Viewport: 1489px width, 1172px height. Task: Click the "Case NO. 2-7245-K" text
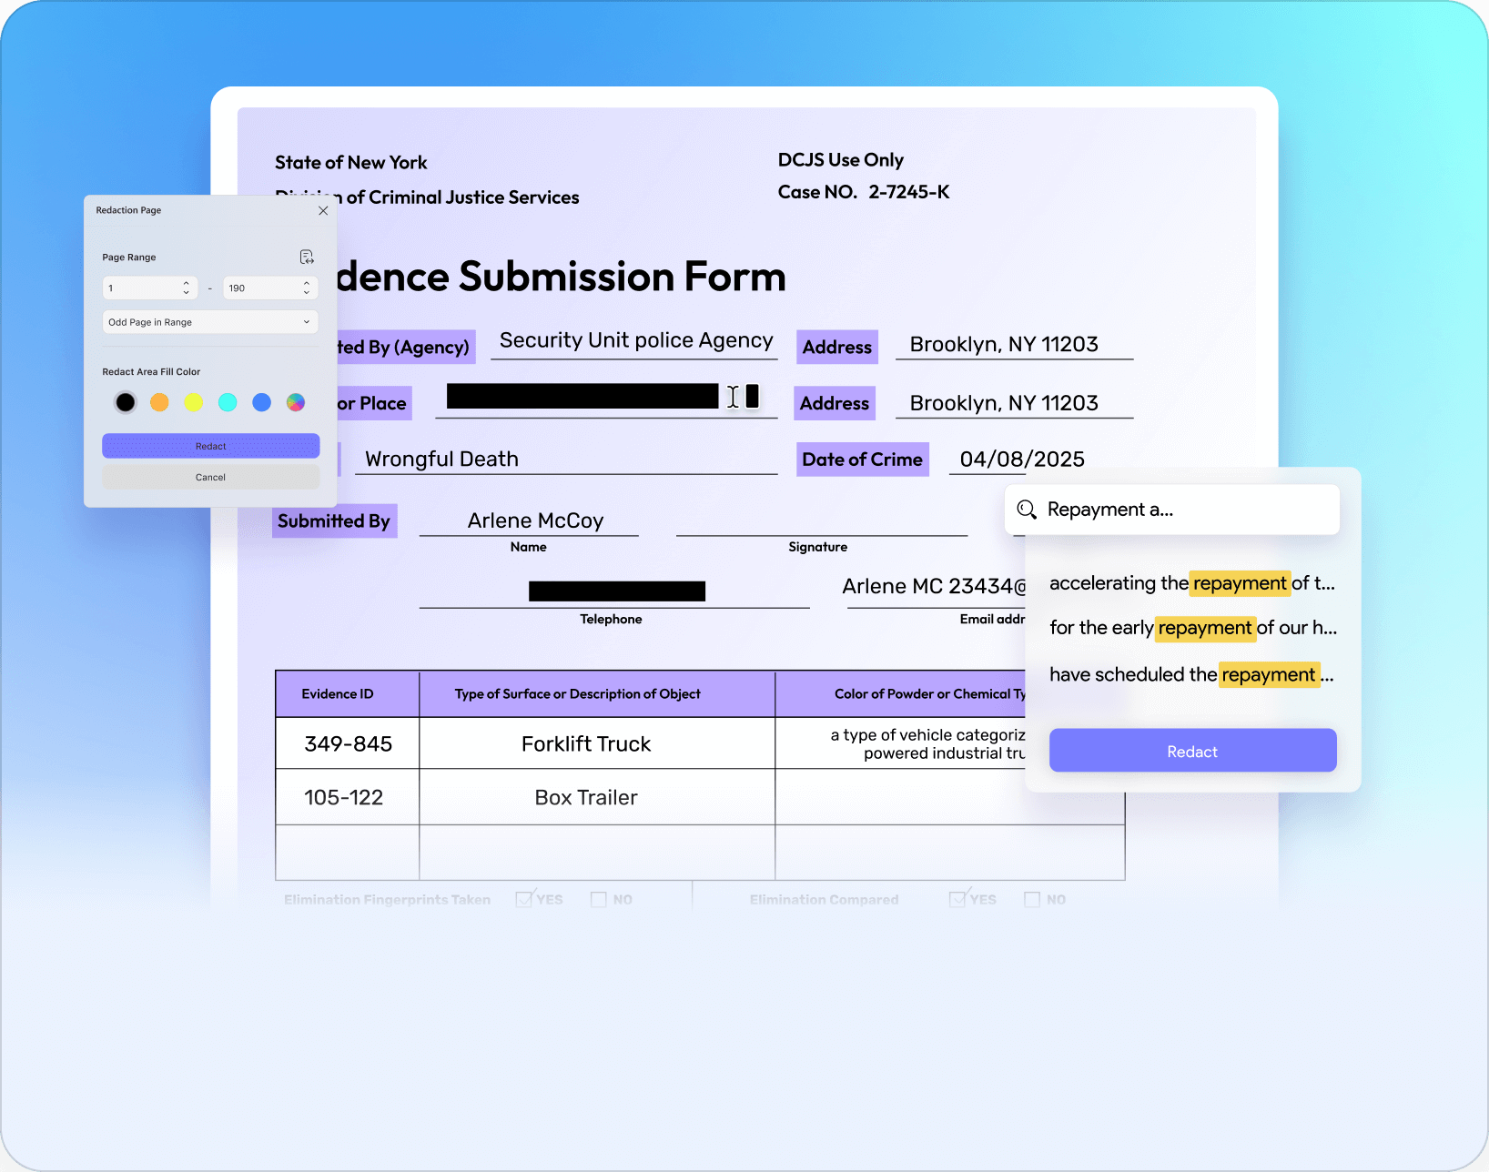864,192
